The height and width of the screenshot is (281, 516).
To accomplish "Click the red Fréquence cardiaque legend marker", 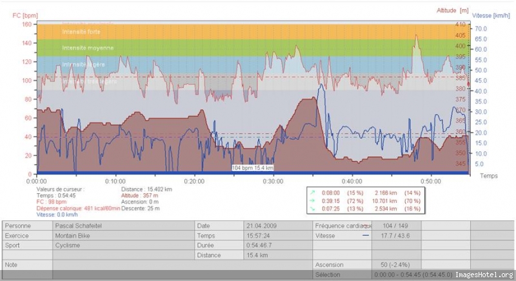I will (366, 226).
